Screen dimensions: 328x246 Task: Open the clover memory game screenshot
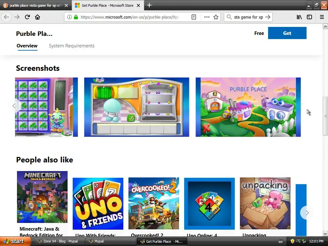tap(46, 107)
